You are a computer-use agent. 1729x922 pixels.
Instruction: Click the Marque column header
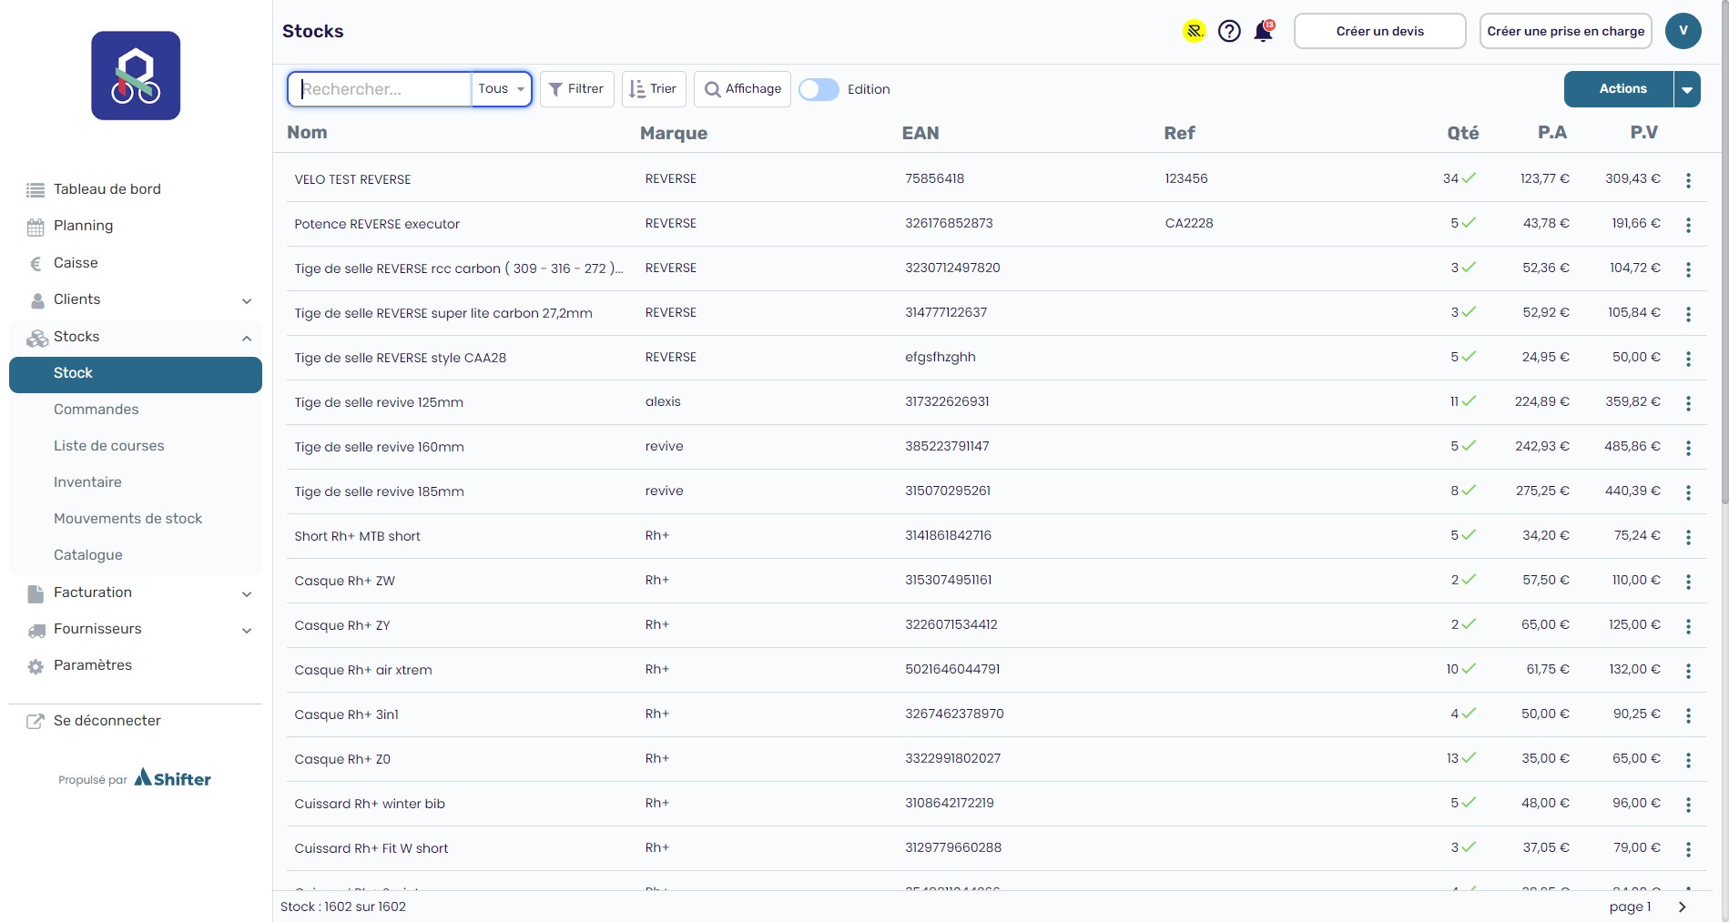tap(674, 133)
